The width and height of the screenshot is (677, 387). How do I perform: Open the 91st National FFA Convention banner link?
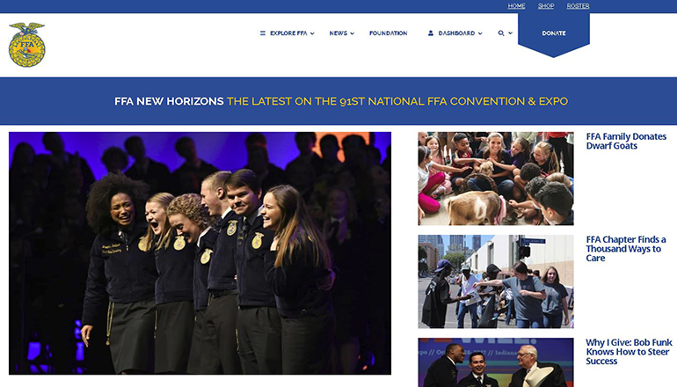click(x=397, y=101)
